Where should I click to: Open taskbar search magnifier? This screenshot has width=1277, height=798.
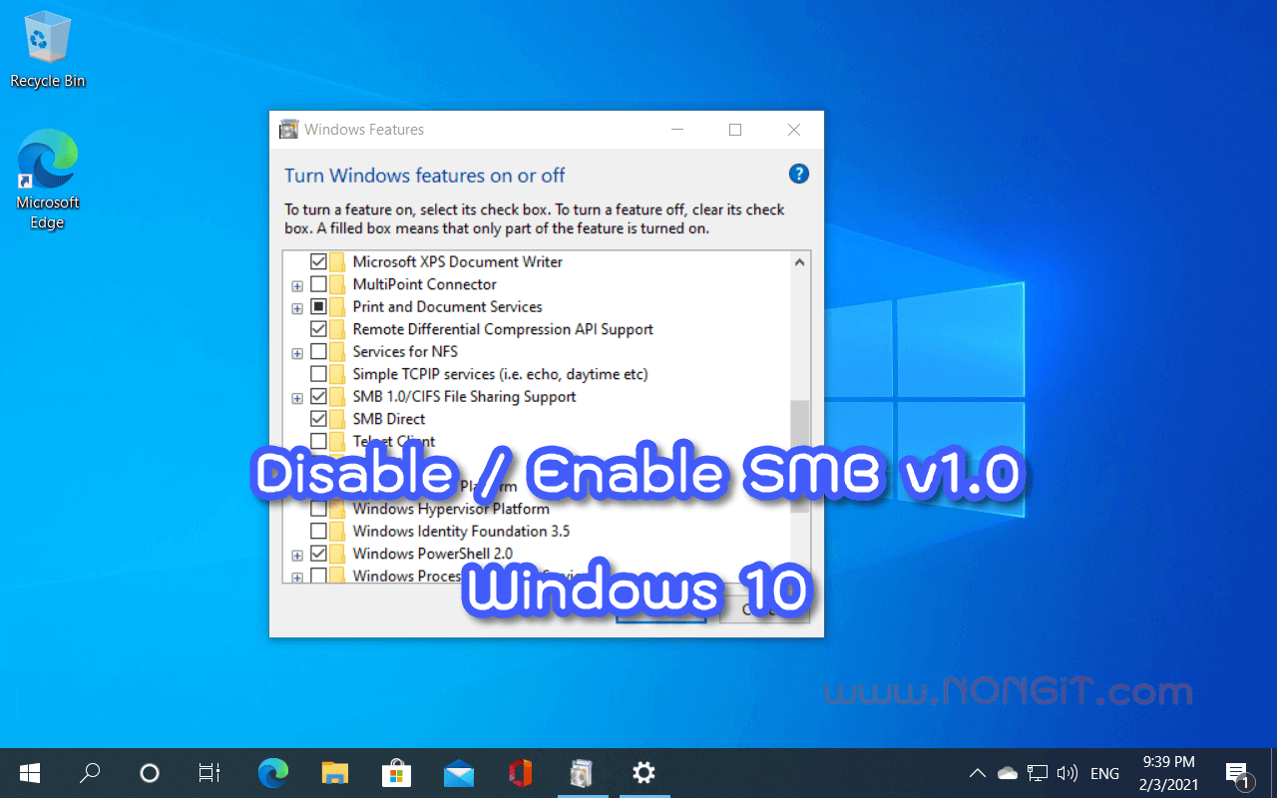click(x=90, y=773)
